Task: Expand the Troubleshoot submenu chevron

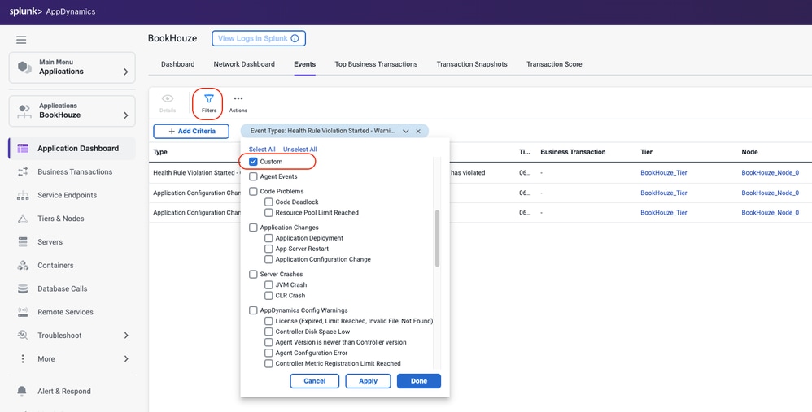Action: (126, 336)
